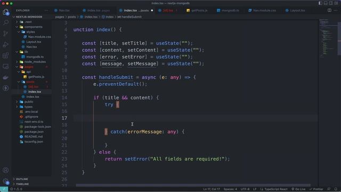Show errors and warnings count in status bar
This screenshot has width=341, height=192.
coord(16,189)
